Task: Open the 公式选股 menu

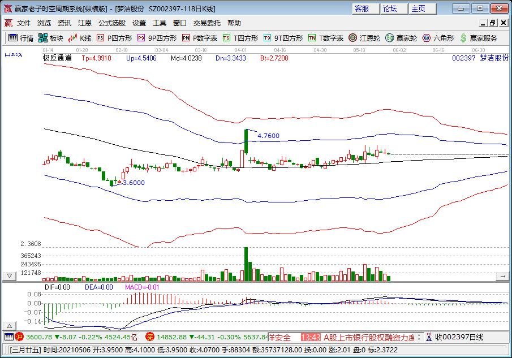Action: click(112, 23)
